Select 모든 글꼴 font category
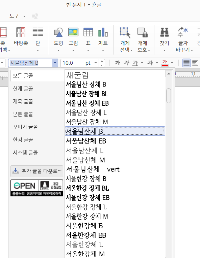Image resolution: width=200 pixels, height=258 pixels. pos(37,76)
